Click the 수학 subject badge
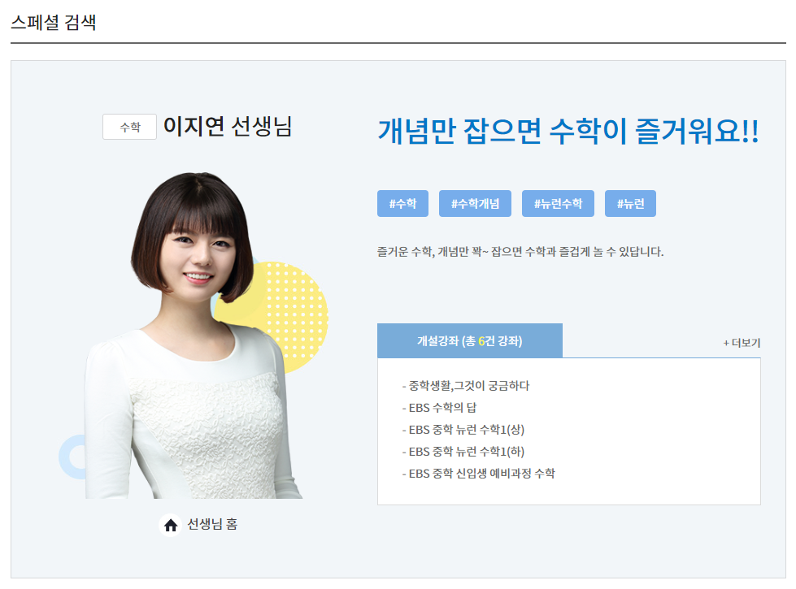Viewport: 796px width, 589px height. [129, 127]
